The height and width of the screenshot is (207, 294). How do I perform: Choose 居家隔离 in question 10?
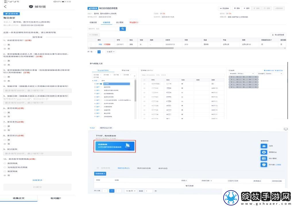click(5, 171)
